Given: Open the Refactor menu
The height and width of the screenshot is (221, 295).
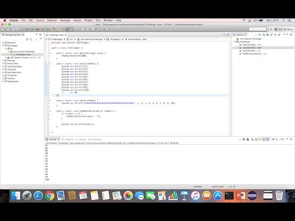Looking at the screenshot, I should 52,20.
